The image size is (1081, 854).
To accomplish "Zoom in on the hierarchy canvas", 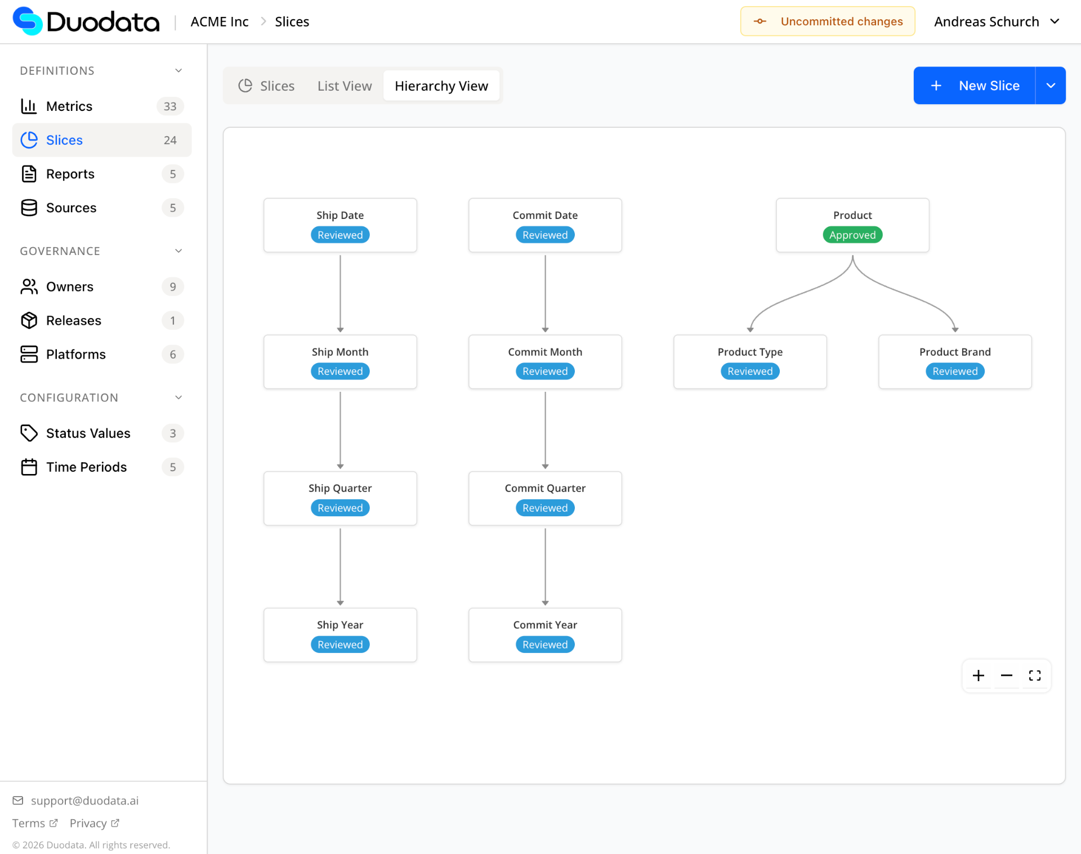I will tap(979, 676).
